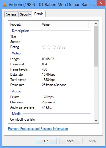Select the Total bitrate value 1698kbps
The width and height of the screenshot is (106, 148).
click(49, 80)
